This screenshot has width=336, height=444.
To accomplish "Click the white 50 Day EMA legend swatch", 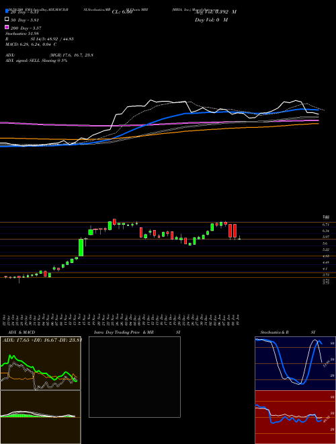I will point(7,20).
